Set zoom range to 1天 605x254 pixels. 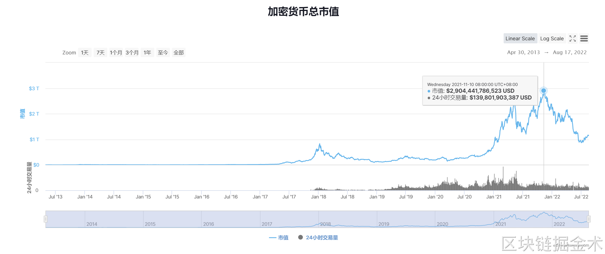pyautogui.click(x=85, y=53)
